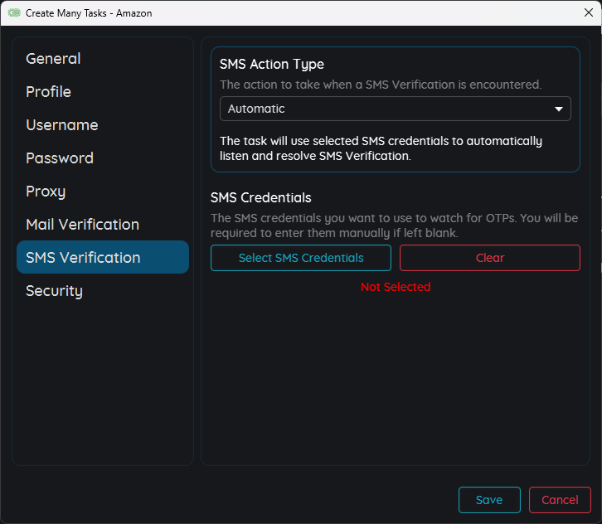602x524 pixels.
Task: Open the General settings tab
Action: tap(53, 59)
